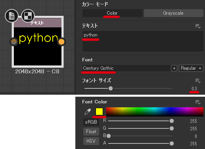205x149 pixels.
Task: Click the python text node thumbnail
Action: 38,46
